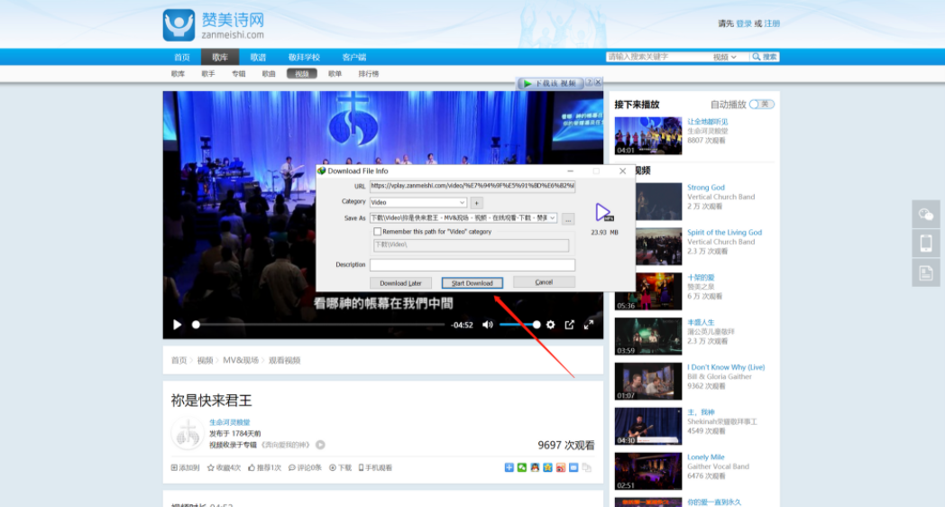Select the 排行榜 sub-navigation item
The width and height of the screenshot is (945, 507).
(x=368, y=74)
